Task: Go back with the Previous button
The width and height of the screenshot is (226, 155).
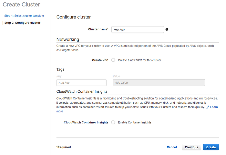Action: 191,147
